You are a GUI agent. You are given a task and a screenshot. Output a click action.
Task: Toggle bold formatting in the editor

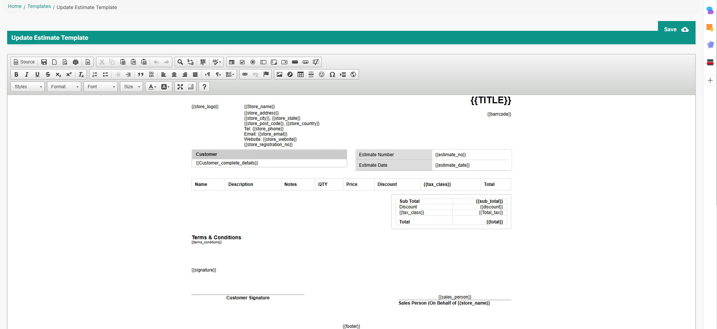[x=16, y=74]
